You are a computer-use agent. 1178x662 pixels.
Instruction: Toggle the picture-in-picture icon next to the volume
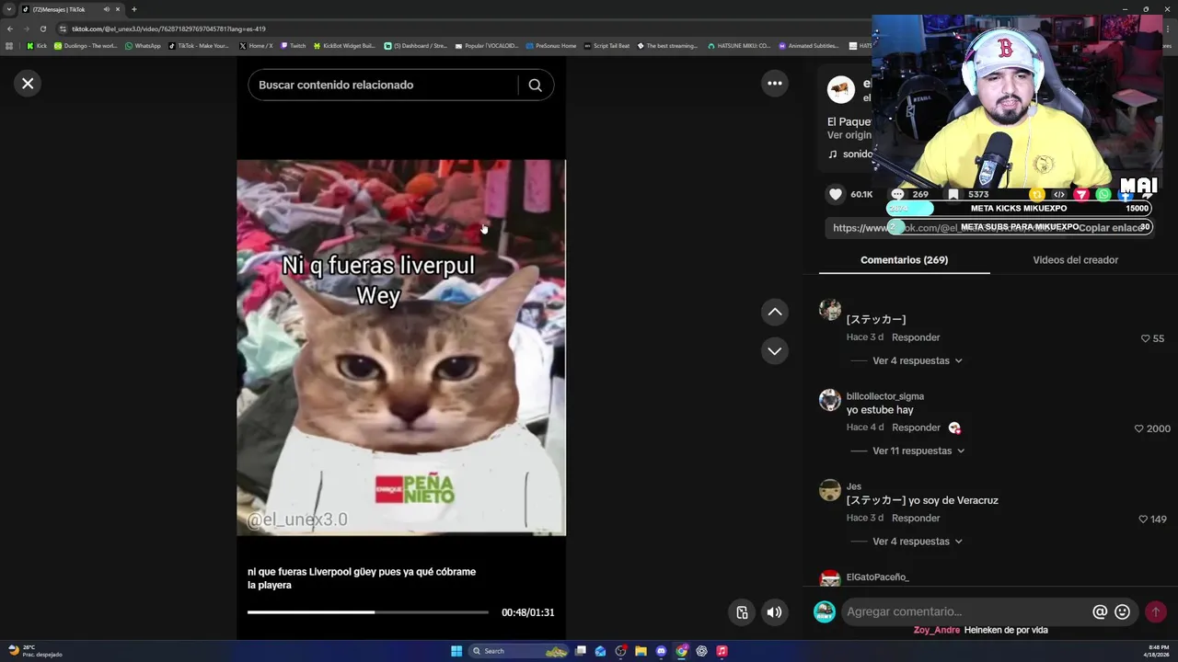[742, 612]
